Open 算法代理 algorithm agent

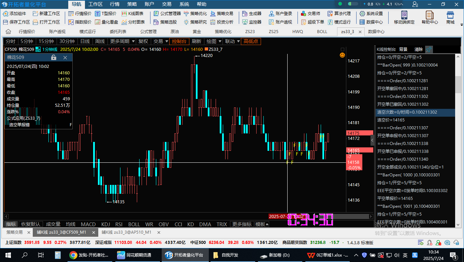(x=339, y=14)
